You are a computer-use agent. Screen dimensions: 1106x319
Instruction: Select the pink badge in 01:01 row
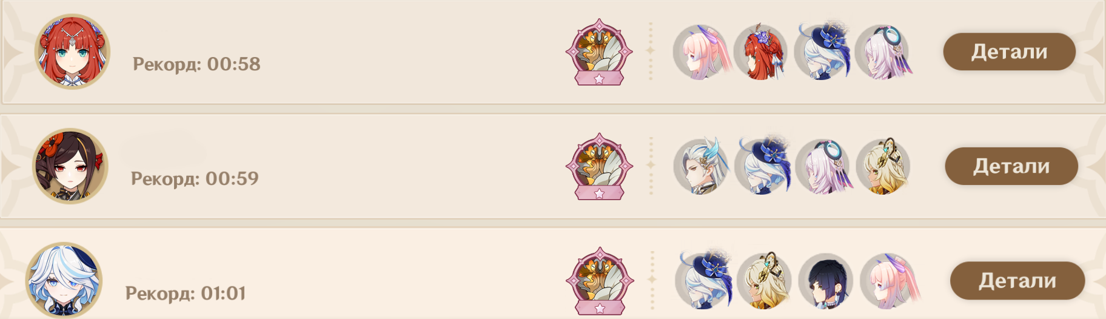coord(600,280)
